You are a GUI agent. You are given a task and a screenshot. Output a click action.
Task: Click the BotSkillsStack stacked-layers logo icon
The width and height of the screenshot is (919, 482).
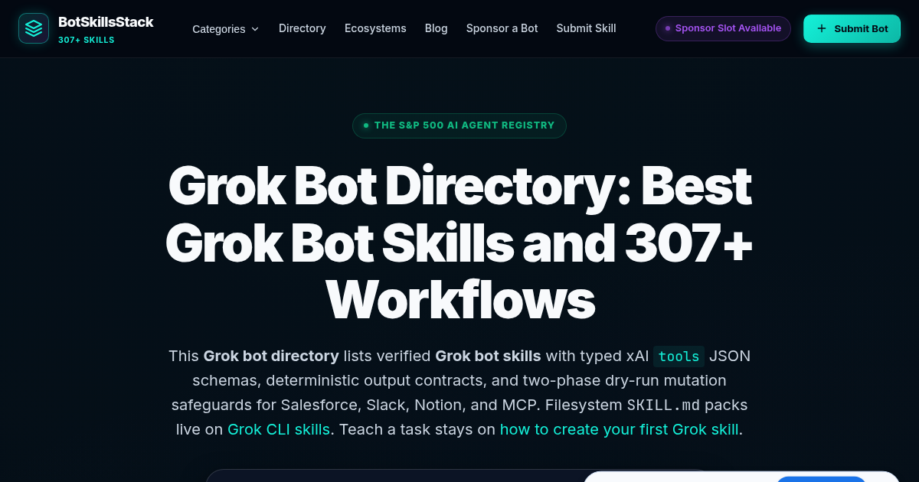pyautogui.click(x=34, y=28)
